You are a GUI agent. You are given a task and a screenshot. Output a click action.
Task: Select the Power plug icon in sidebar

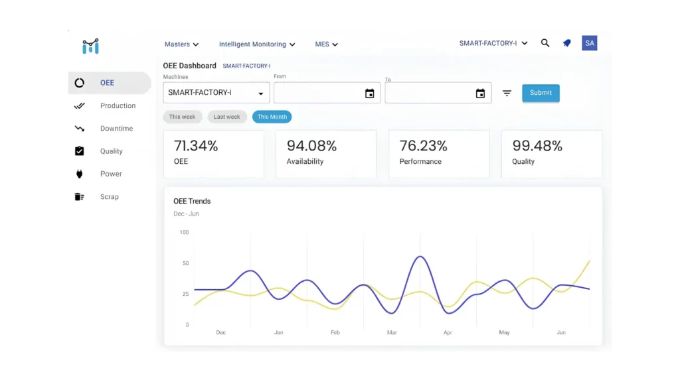[80, 174]
